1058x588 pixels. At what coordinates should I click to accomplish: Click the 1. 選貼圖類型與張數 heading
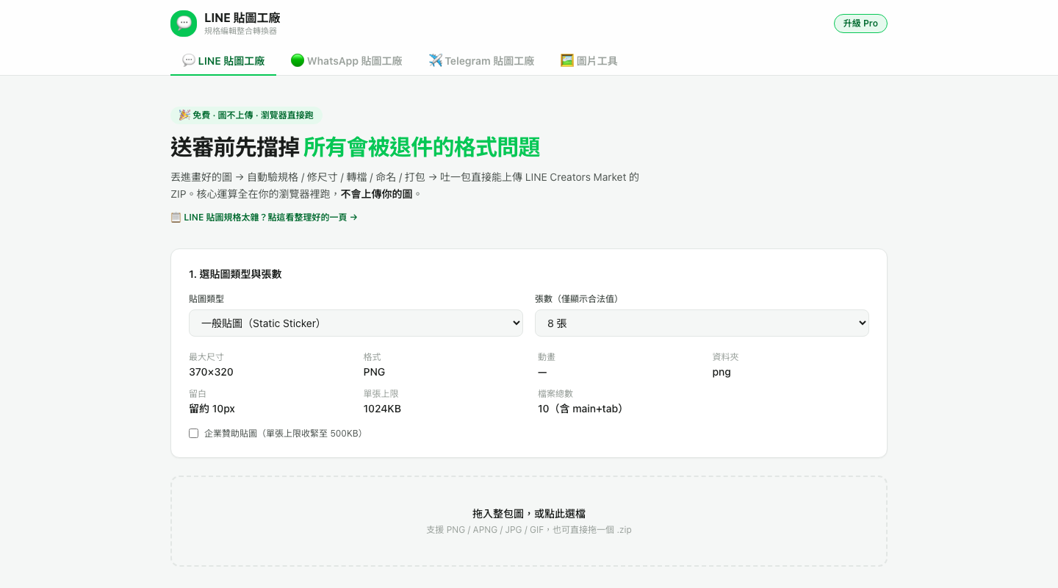point(235,274)
